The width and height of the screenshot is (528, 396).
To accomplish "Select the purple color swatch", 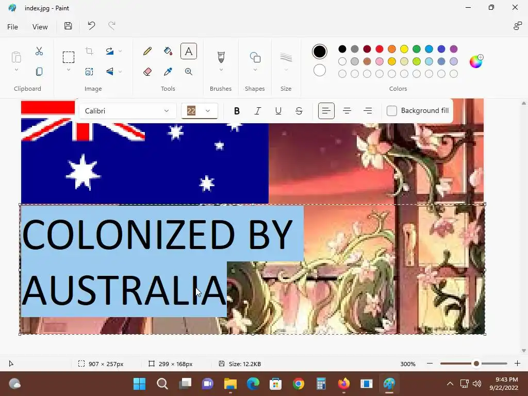I will (x=454, y=49).
